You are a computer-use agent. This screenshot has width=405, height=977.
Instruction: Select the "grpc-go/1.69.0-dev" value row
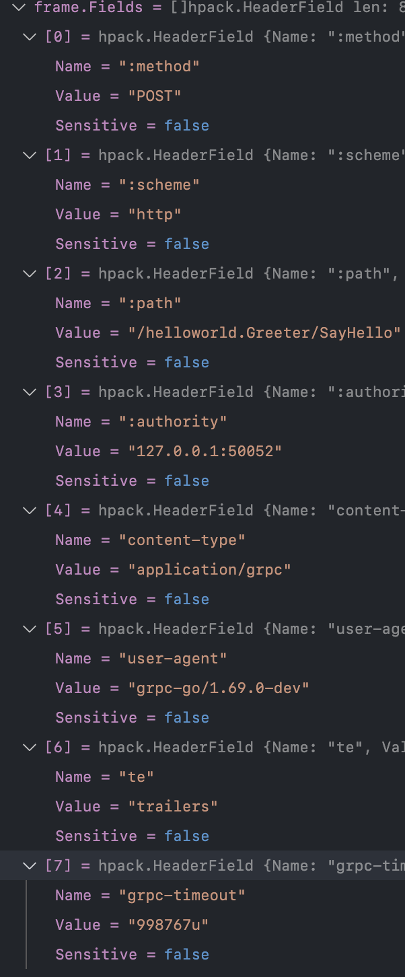click(x=202, y=688)
